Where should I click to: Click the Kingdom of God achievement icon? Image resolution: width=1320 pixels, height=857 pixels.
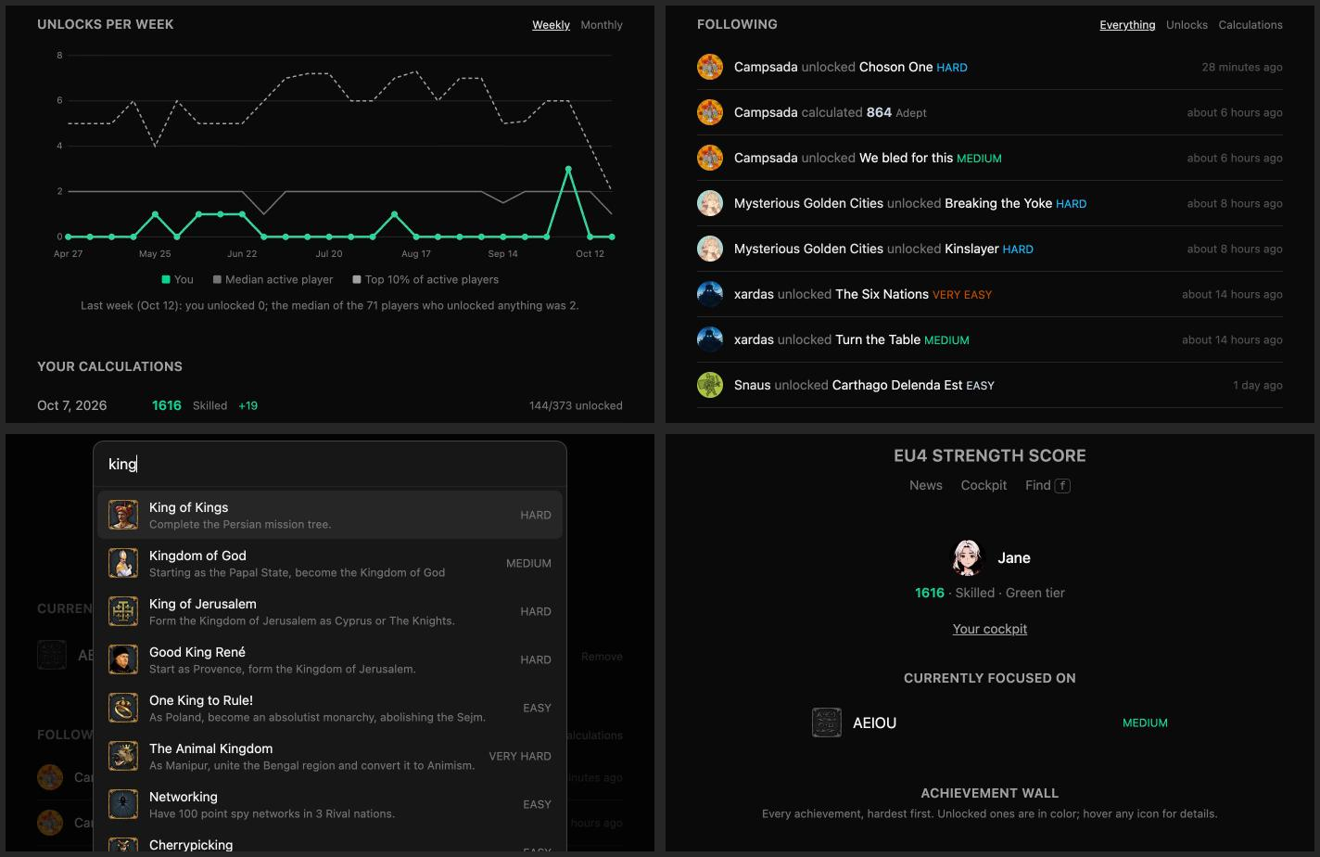tap(123, 563)
